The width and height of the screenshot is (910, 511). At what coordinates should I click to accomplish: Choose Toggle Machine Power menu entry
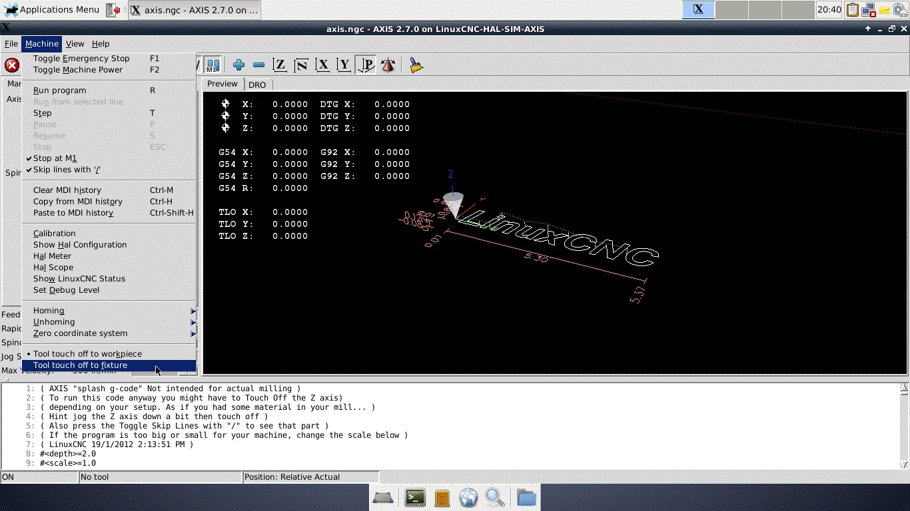click(109, 70)
